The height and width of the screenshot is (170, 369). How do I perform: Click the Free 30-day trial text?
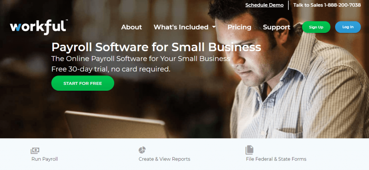click(x=111, y=69)
